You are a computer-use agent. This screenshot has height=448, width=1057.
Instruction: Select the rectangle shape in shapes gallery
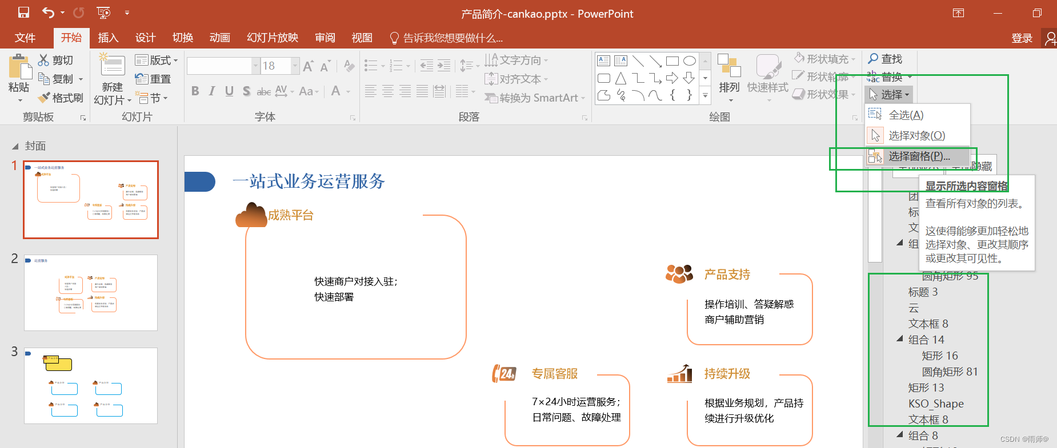click(x=672, y=60)
